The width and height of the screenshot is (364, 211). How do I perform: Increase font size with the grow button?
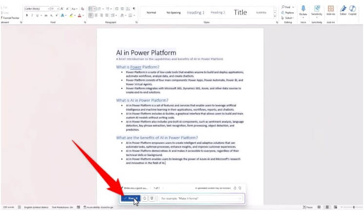pos(62,9)
